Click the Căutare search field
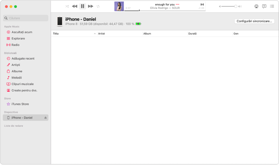Viewport: 279px width, 165px height. coord(26,18)
